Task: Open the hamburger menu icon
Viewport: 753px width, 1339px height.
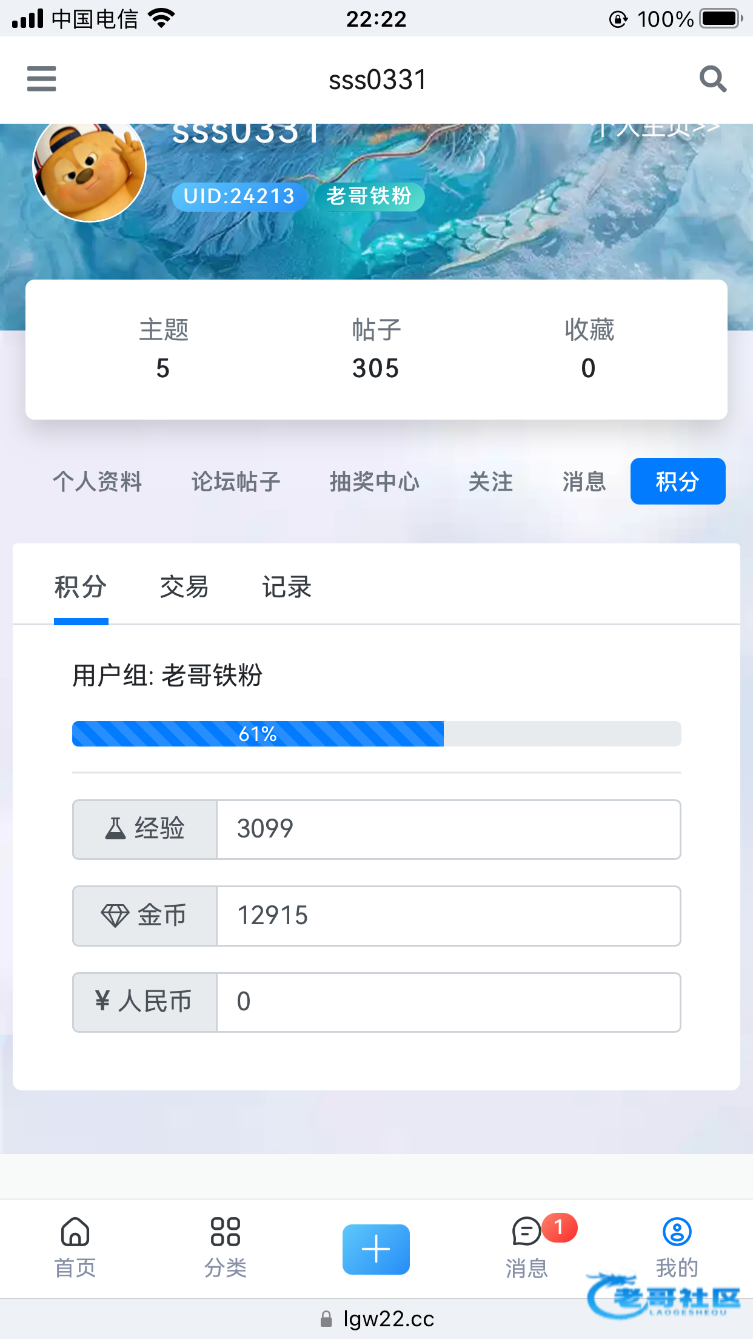Action: click(41, 79)
